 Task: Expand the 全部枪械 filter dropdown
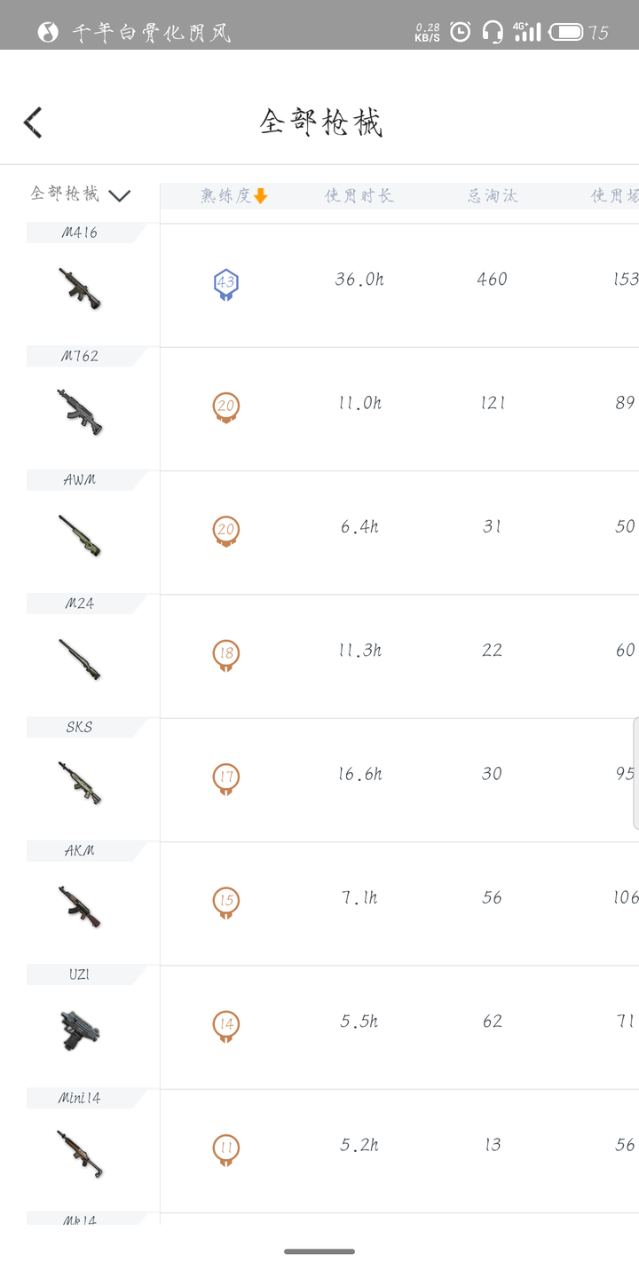pyautogui.click(x=81, y=194)
